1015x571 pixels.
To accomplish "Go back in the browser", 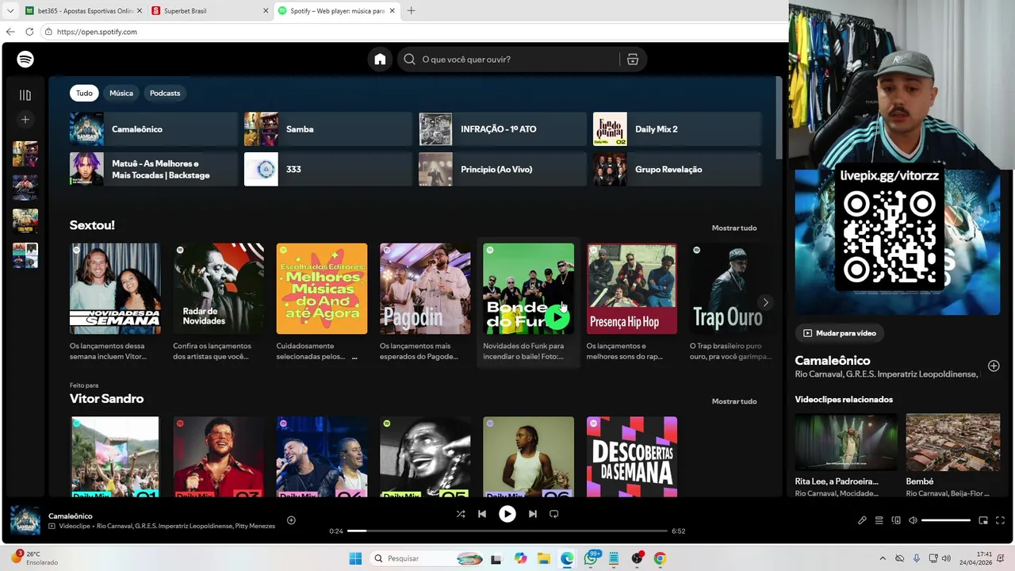I will (10, 32).
